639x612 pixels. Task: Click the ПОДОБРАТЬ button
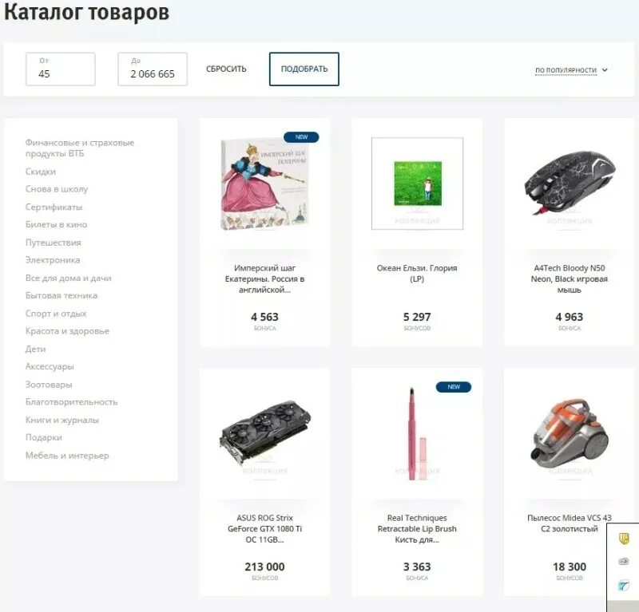(304, 69)
